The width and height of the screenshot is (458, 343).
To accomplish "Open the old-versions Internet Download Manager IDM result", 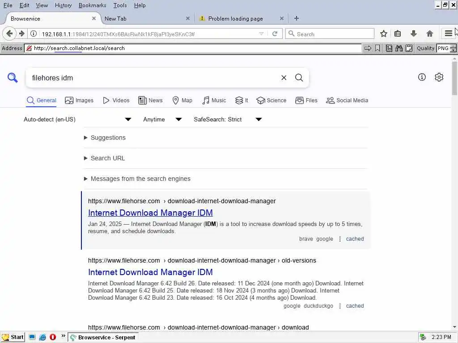I will tap(150, 272).
